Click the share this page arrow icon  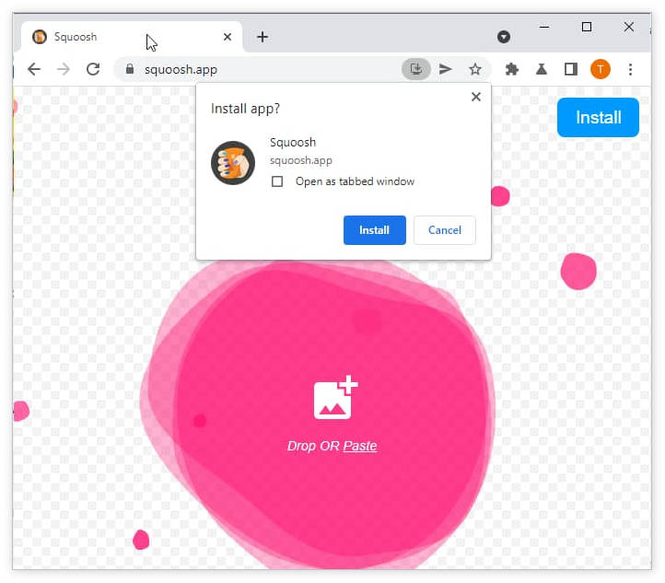(x=446, y=69)
